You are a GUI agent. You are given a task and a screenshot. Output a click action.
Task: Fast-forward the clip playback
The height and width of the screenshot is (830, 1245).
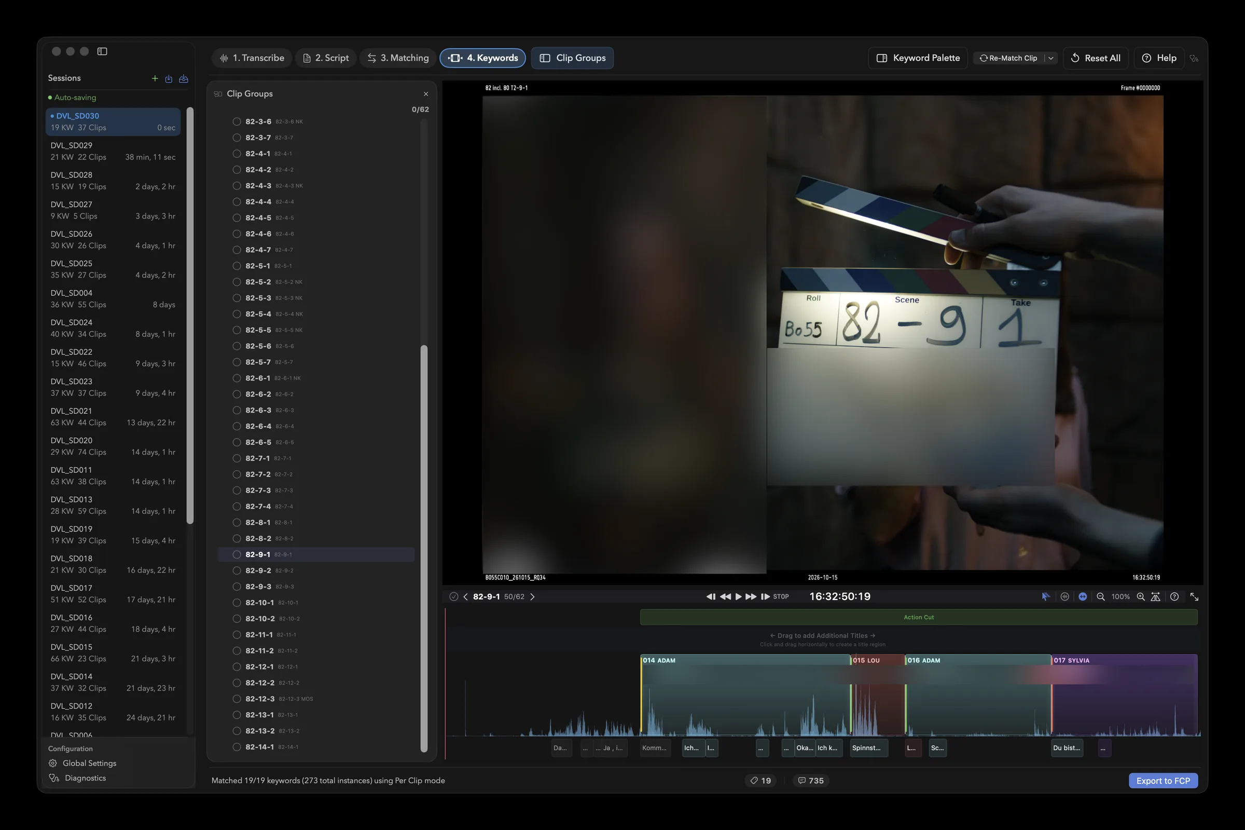[751, 596]
